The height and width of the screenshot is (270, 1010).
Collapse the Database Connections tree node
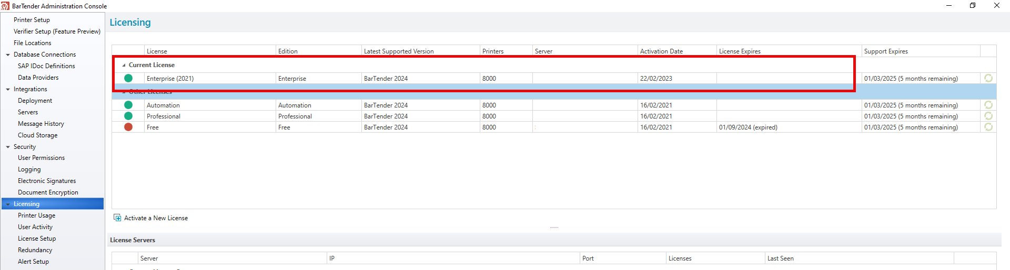pos(8,55)
